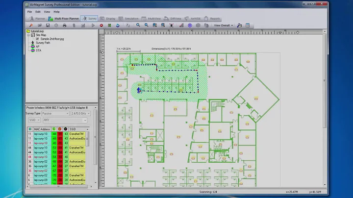
Task: Open the Edit menu
Action: 38,12
